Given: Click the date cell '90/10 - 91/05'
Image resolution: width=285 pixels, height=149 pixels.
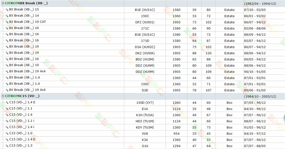Looking at the screenshot, I should click(255, 72).
